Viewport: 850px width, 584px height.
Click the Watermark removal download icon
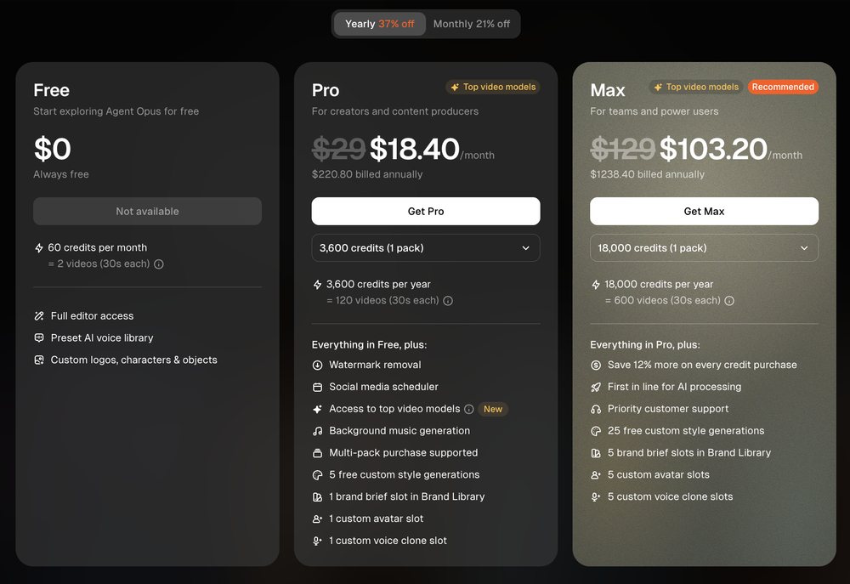pos(318,366)
